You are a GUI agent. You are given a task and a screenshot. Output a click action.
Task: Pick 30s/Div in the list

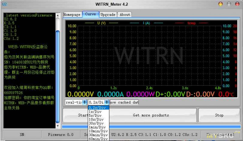point(98,123)
